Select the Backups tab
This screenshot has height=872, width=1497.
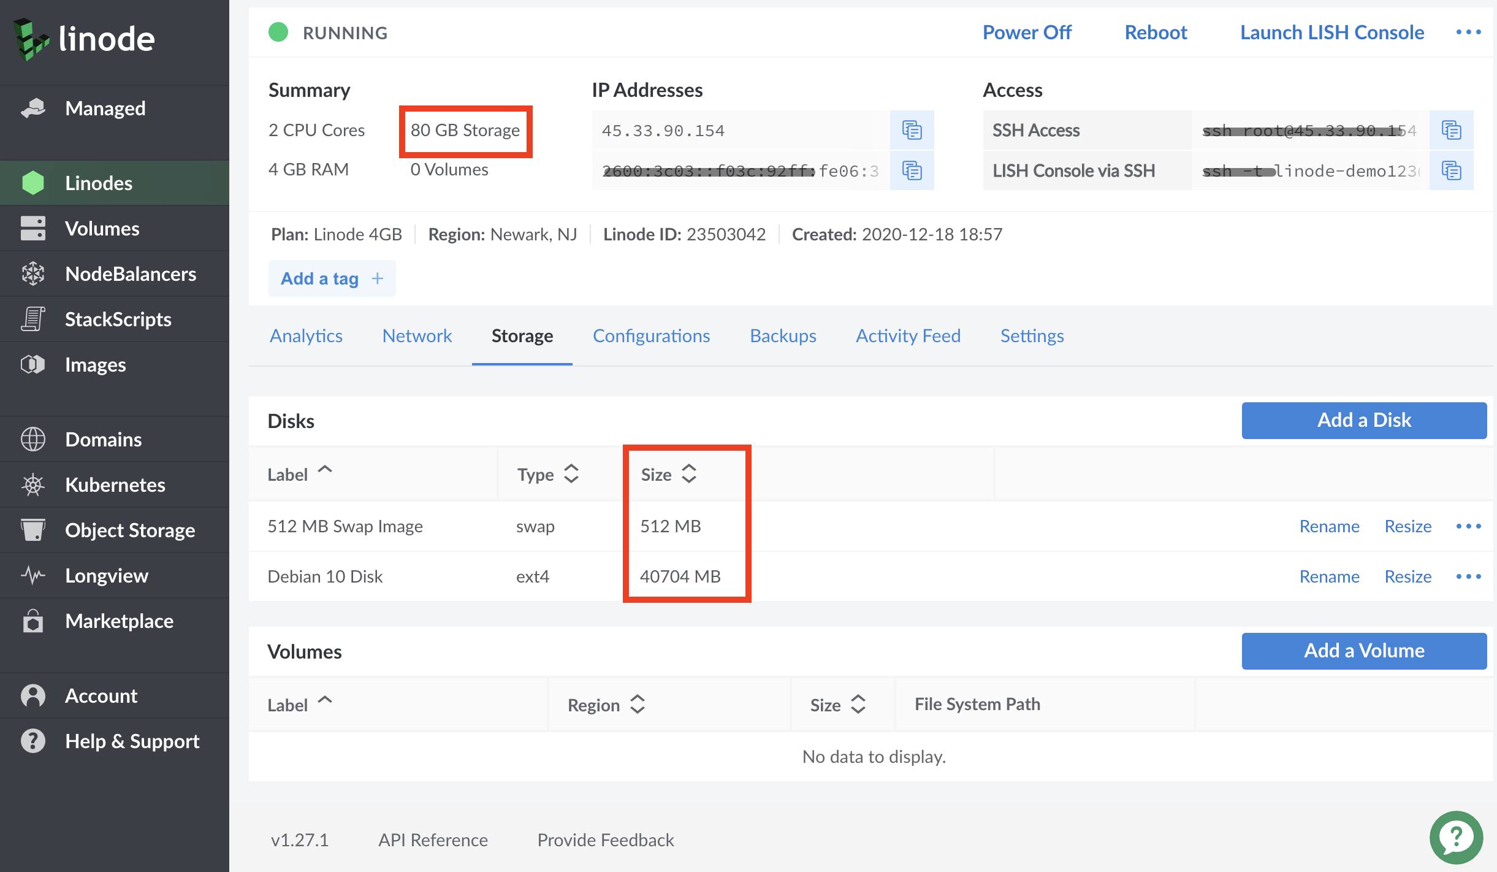tap(783, 334)
